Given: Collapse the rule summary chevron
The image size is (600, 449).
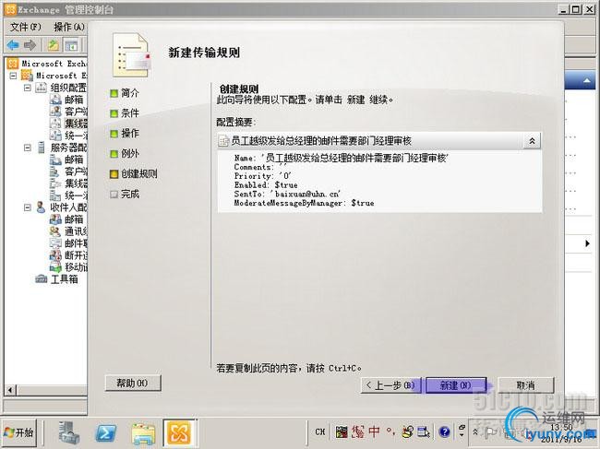Looking at the screenshot, I should 532,141.
